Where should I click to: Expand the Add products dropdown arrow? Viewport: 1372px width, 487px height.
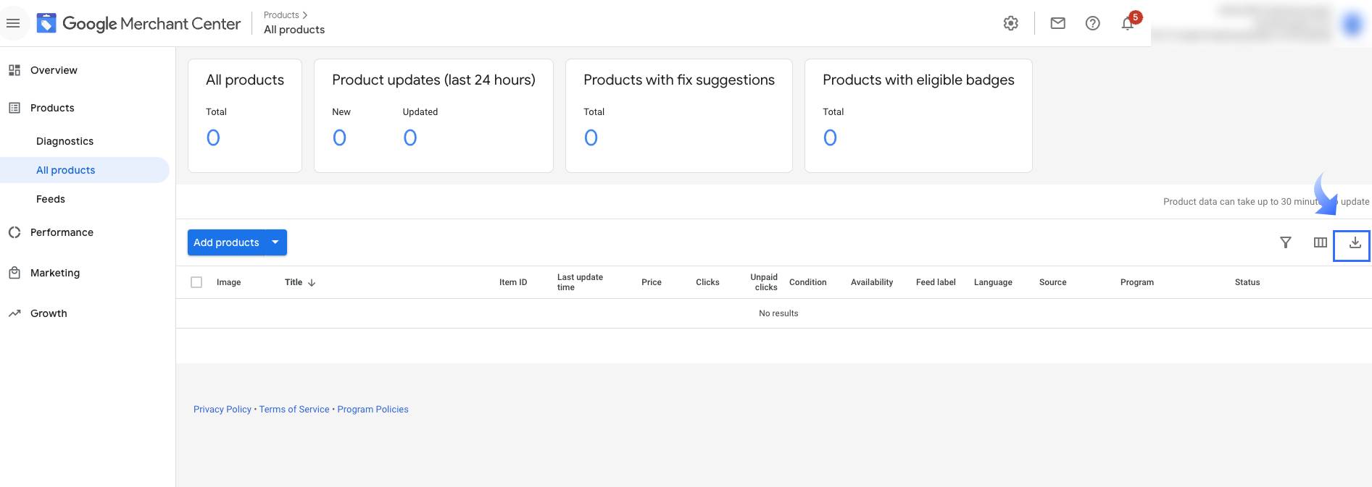coord(275,242)
